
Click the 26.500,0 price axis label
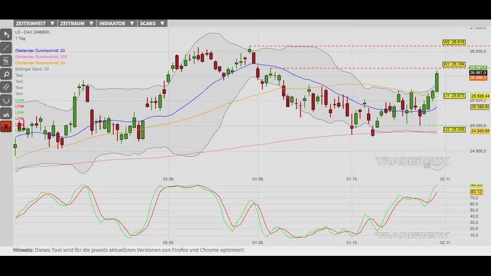pos(478,51)
